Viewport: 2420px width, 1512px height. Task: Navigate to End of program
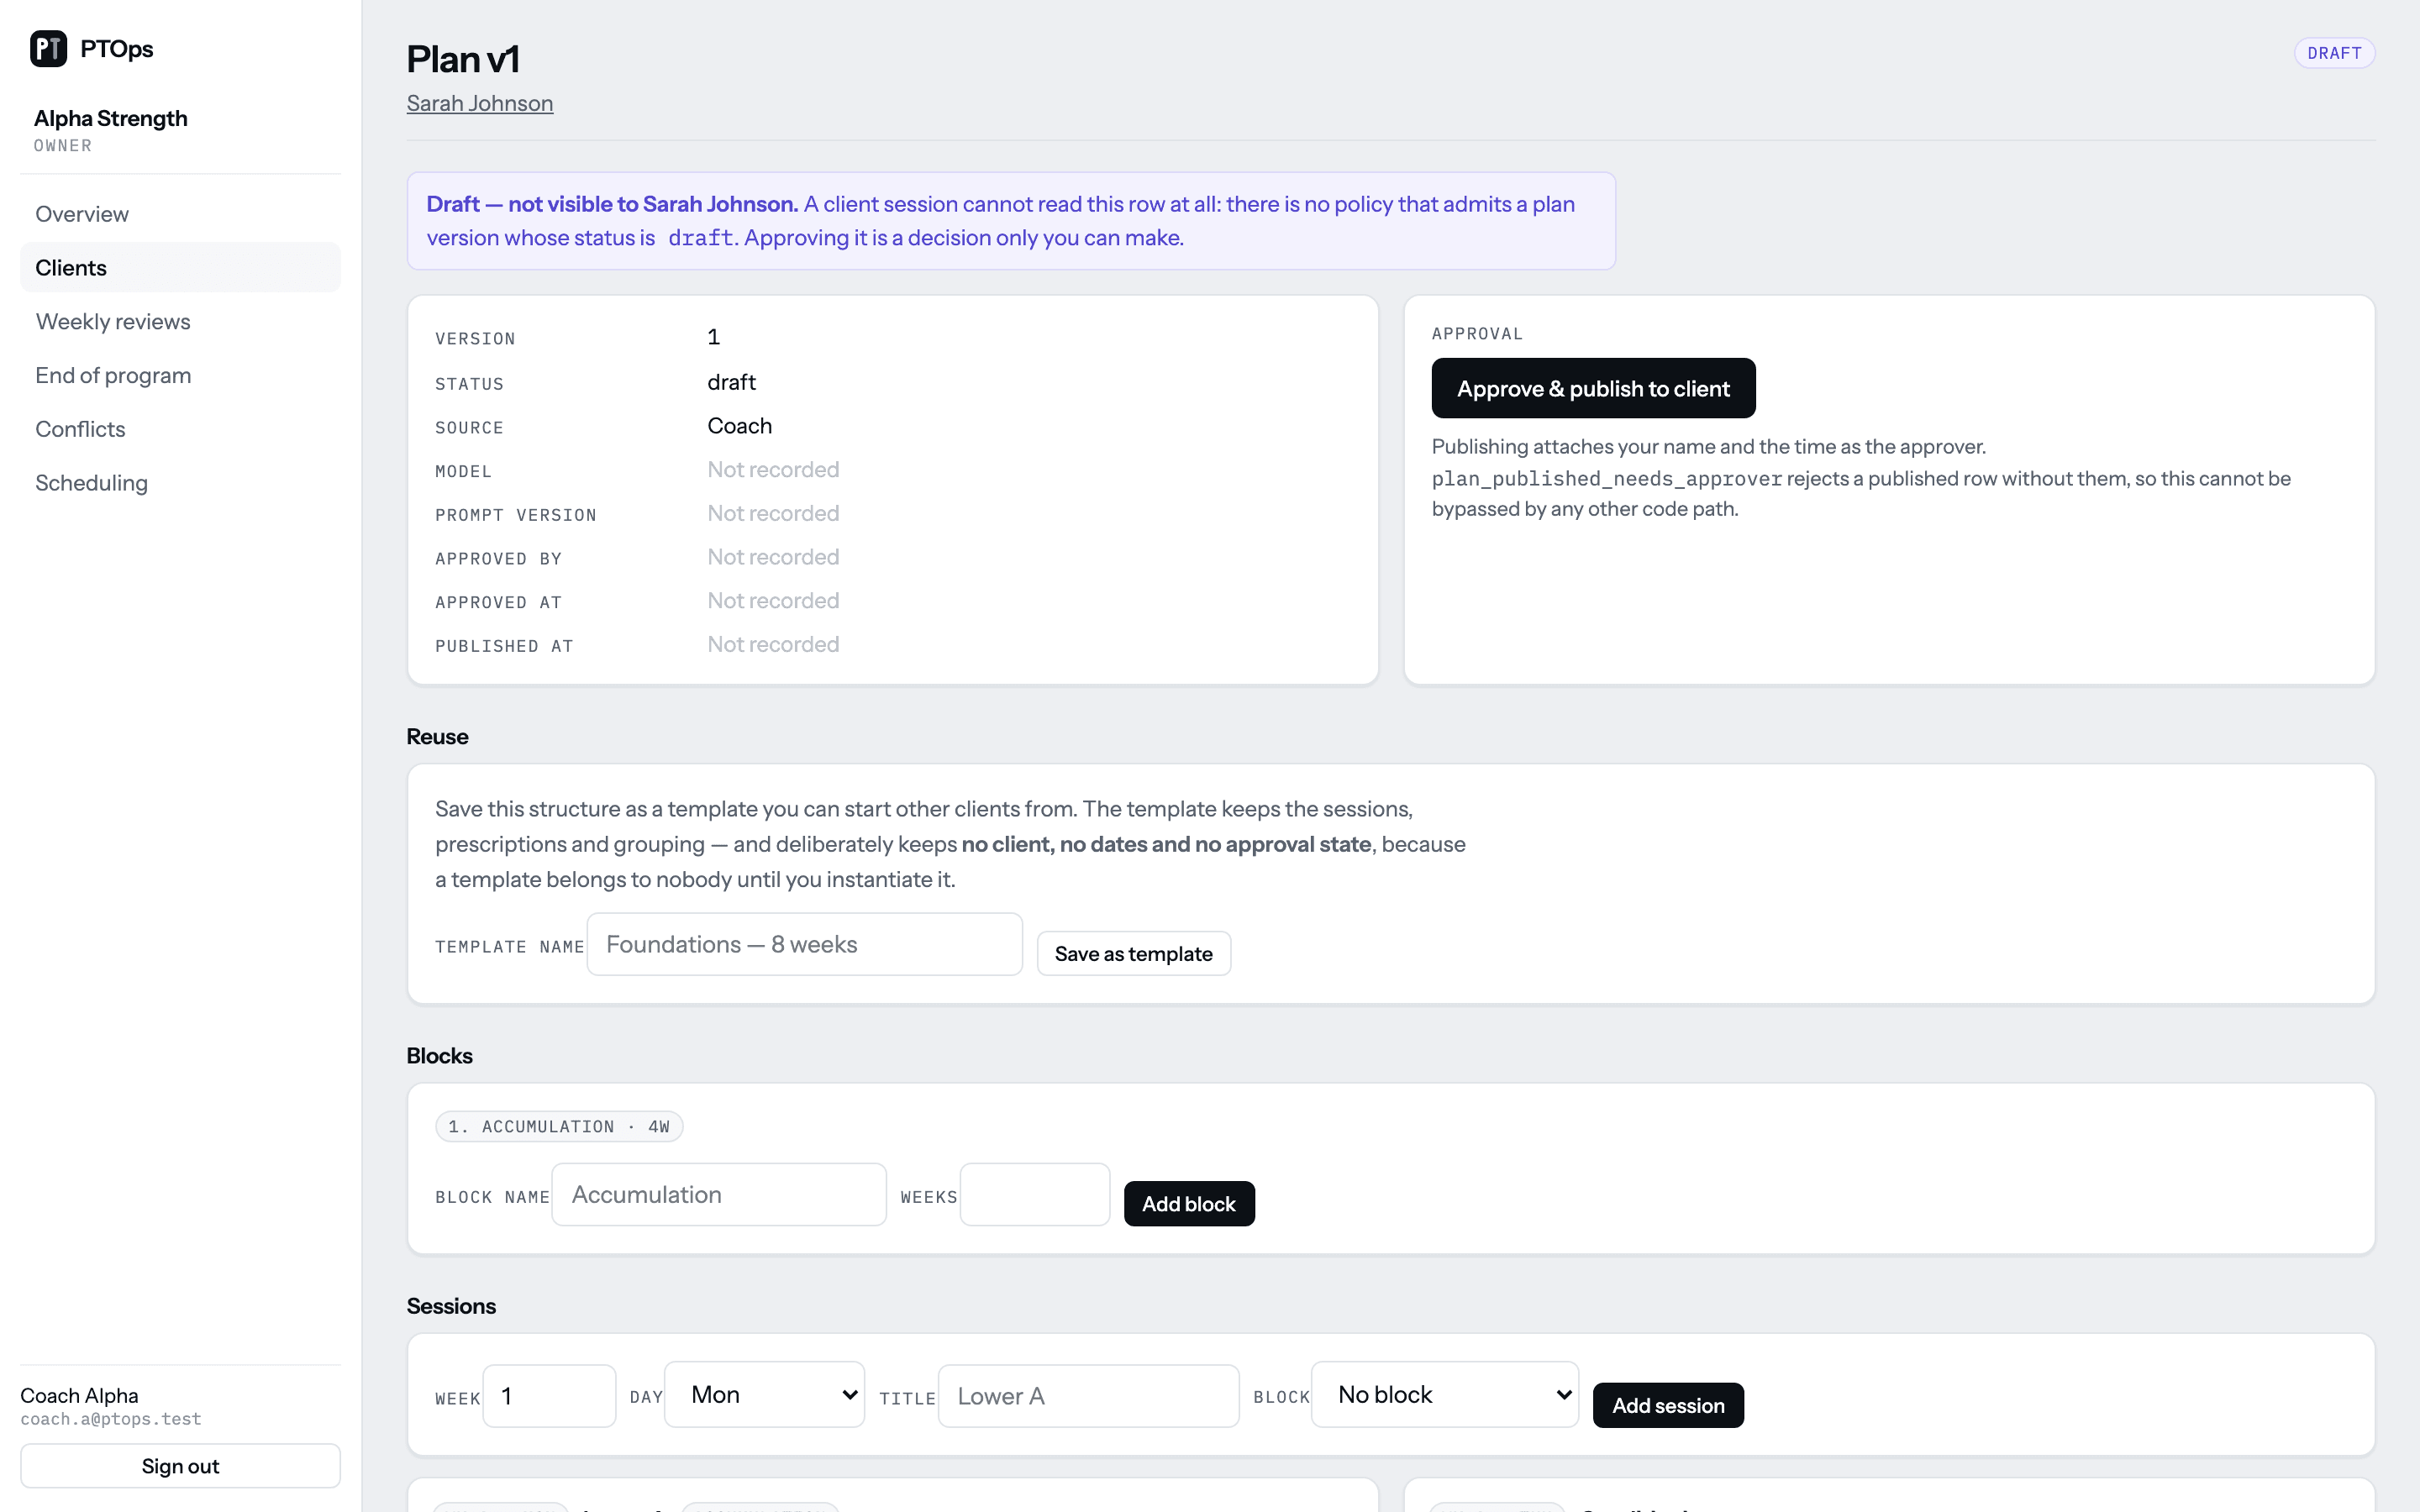tap(180, 375)
